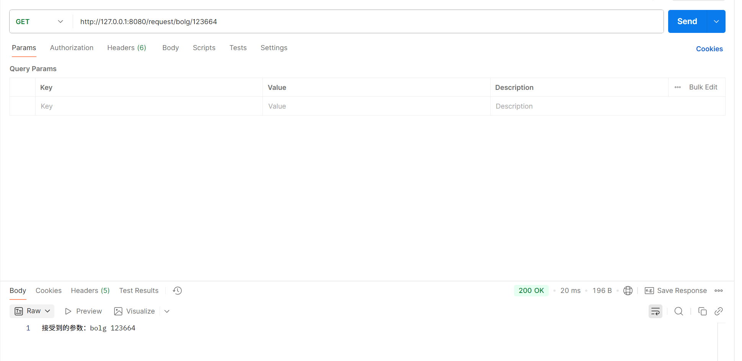Open the response Cookies tab
Viewport: 742px width, 361px height.
click(x=49, y=291)
